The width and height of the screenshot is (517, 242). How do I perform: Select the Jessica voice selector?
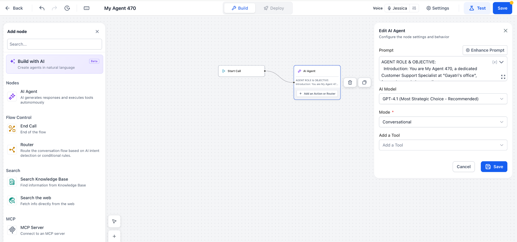pos(397,8)
